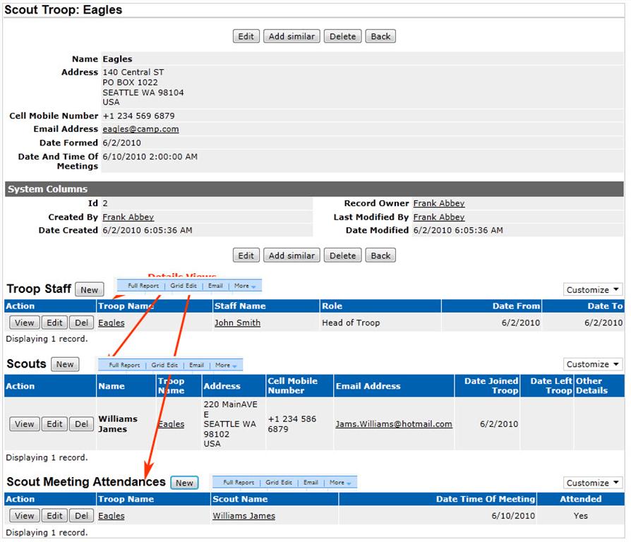Open Jams.Williams@hotmail.com email link
Image resolution: width=631 pixels, height=542 pixels.
[x=393, y=424]
